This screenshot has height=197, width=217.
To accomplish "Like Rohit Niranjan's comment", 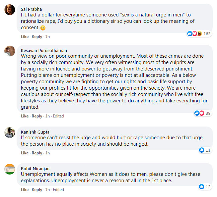I will point(25,190).
